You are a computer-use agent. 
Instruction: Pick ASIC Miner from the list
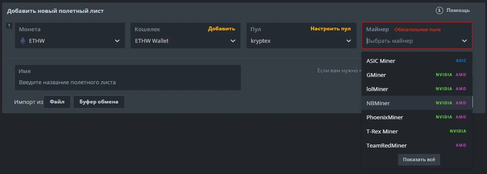coord(380,61)
